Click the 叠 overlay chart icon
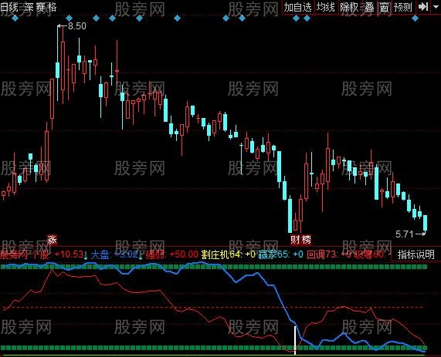The image size is (441, 357). coord(369,7)
